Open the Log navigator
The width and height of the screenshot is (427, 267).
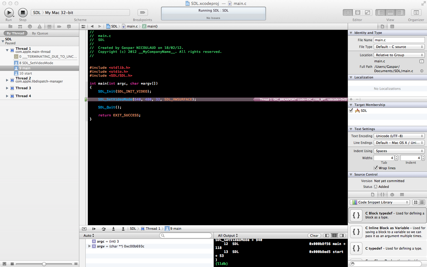[x=69, y=26]
